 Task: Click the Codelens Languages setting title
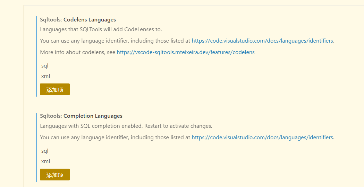tap(90, 20)
